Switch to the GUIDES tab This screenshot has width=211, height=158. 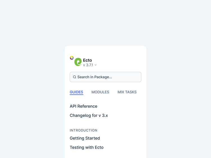pyautogui.click(x=76, y=92)
